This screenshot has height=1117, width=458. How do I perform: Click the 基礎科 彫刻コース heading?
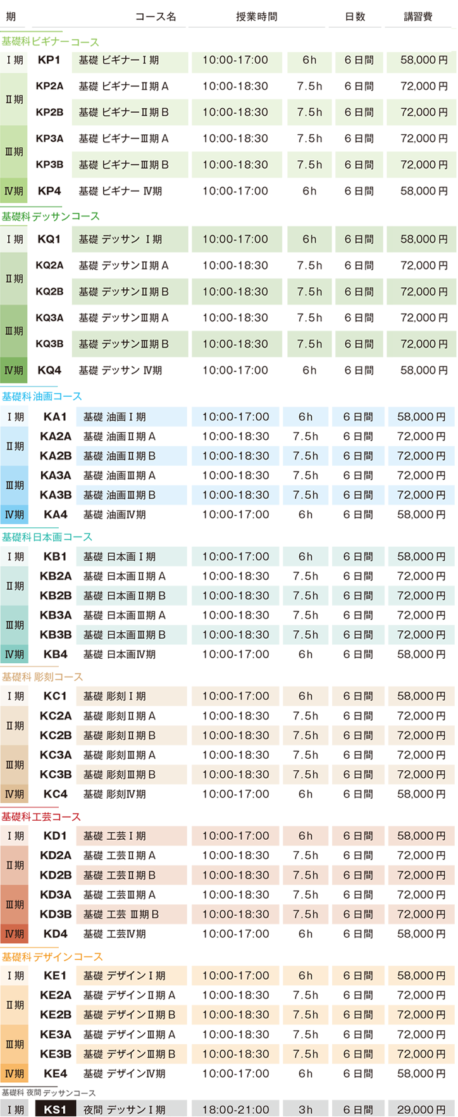coord(42,677)
